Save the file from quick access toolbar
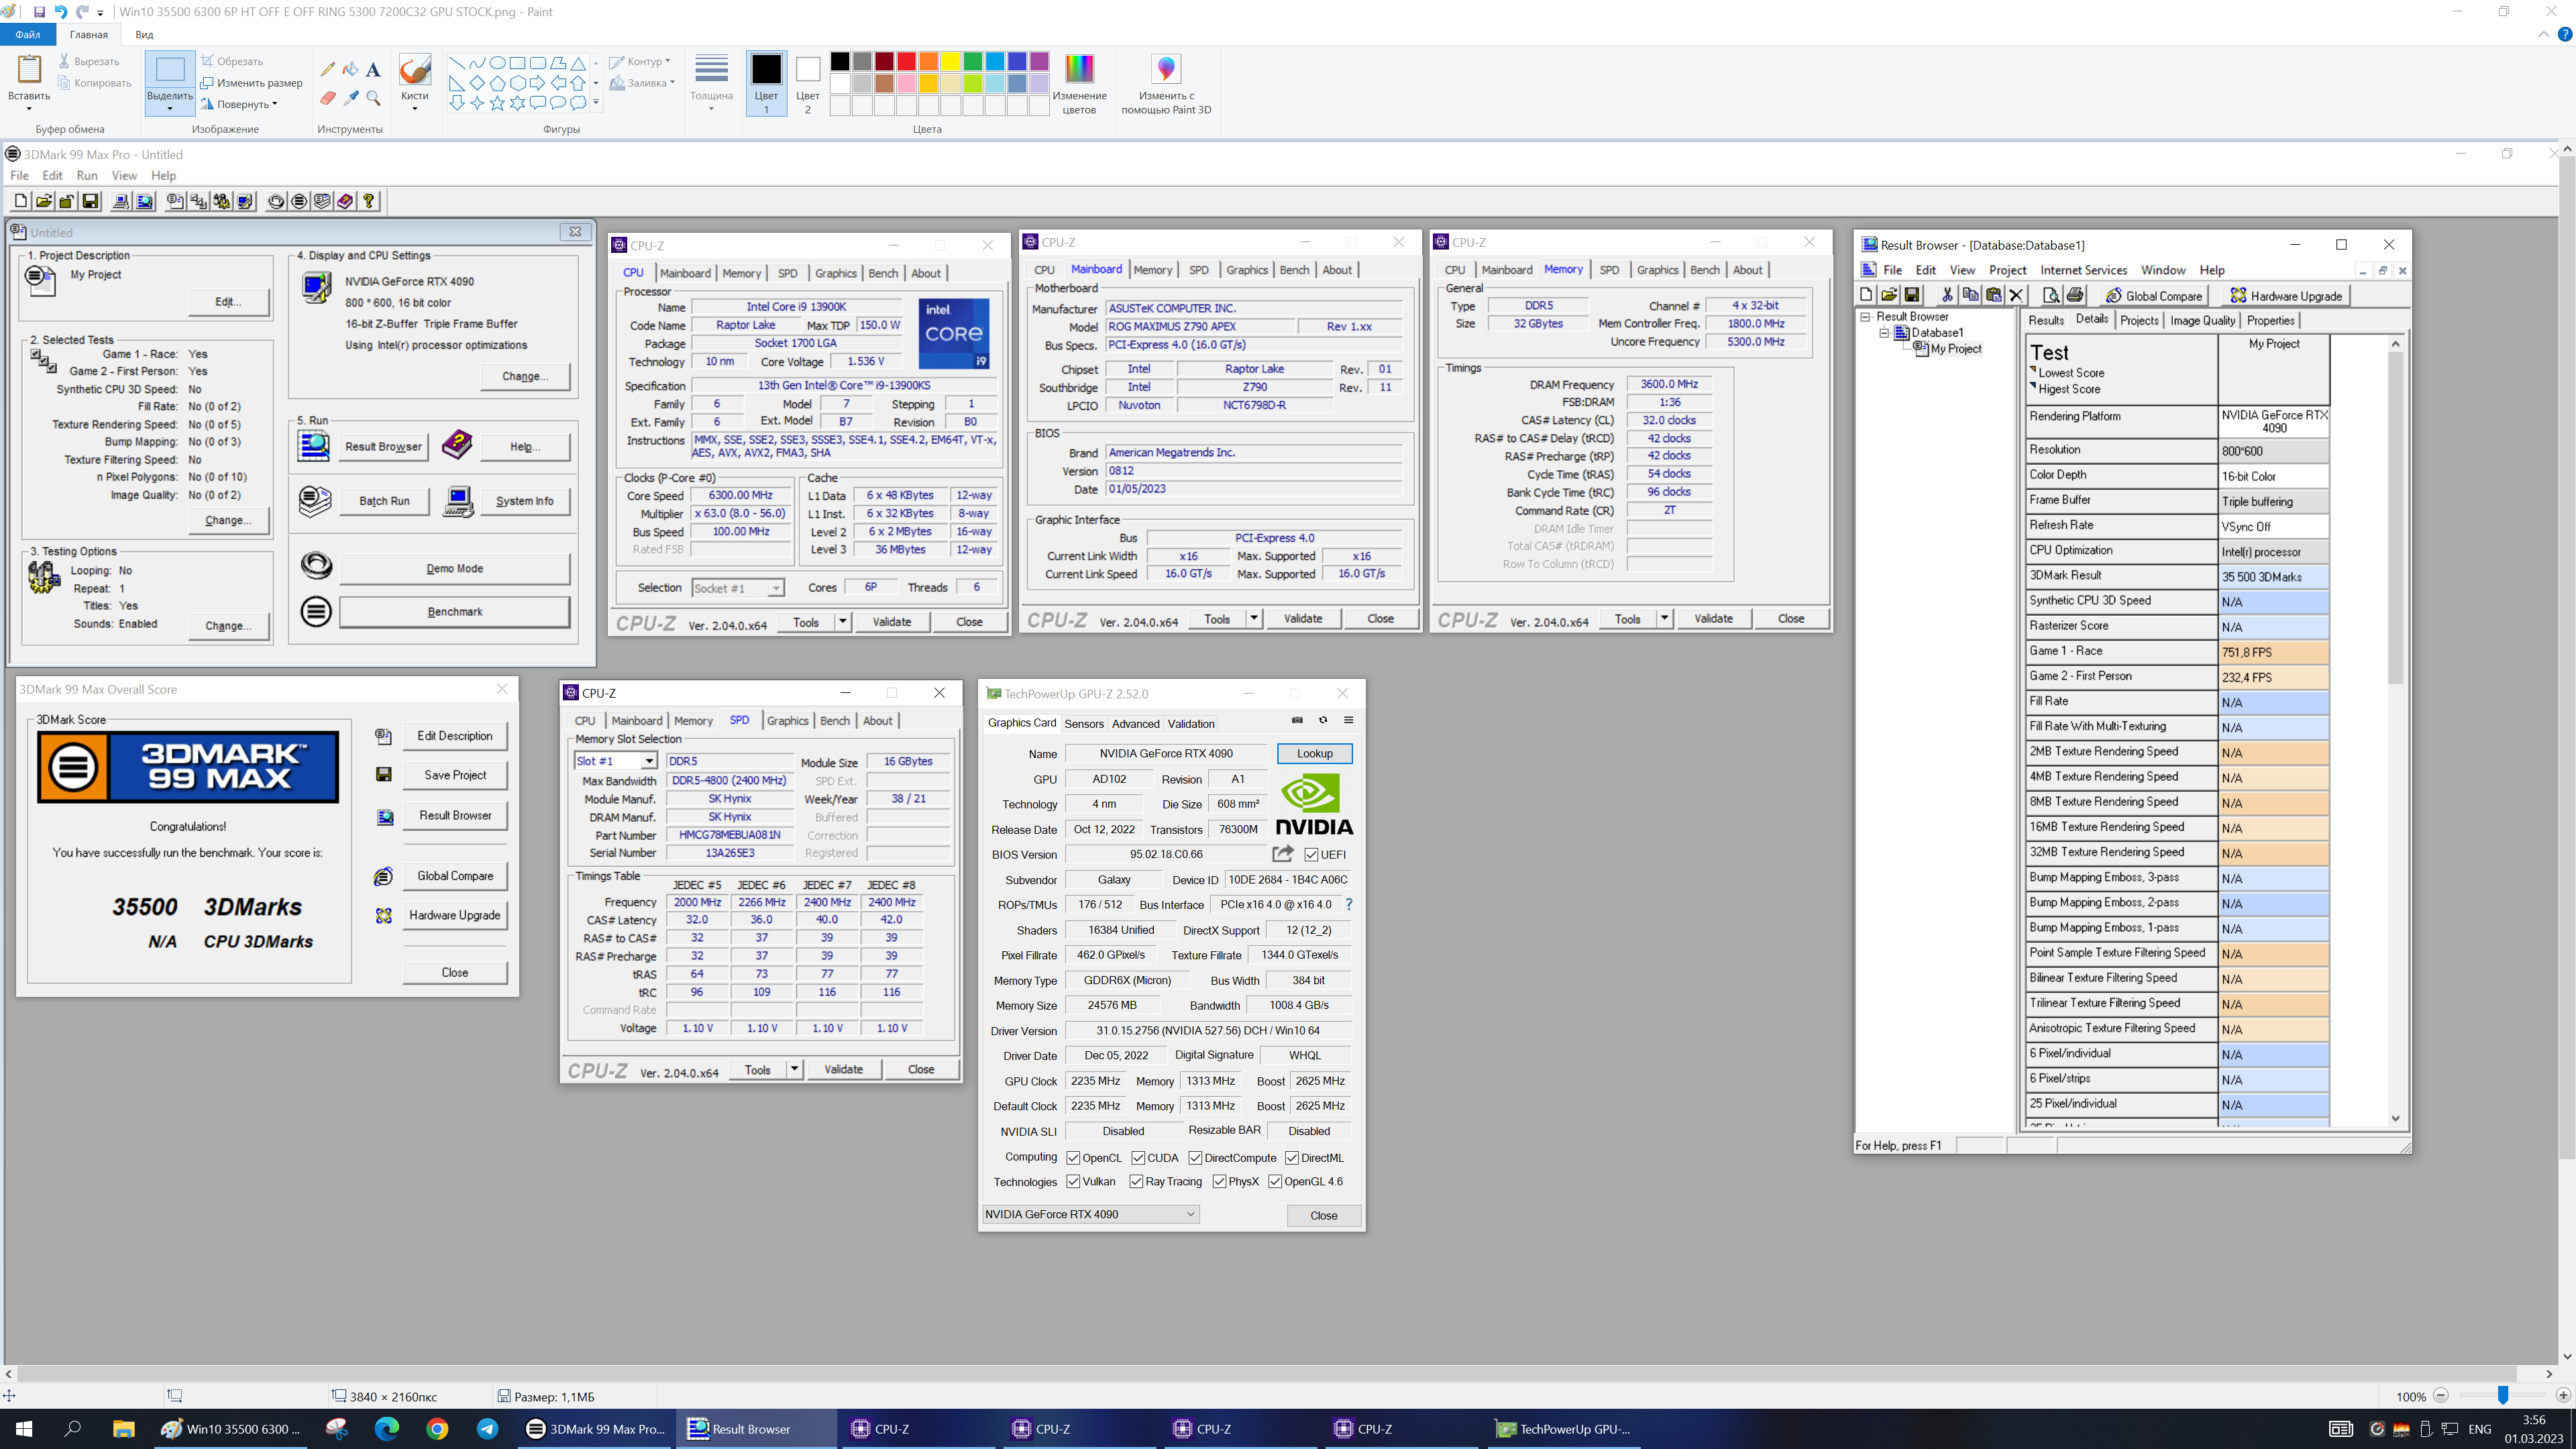 click(x=39, y=12)
